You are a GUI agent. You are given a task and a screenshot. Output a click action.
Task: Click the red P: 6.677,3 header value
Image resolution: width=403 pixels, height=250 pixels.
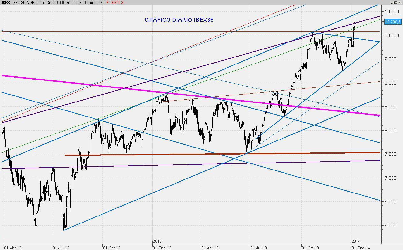[x=115, y=2]
